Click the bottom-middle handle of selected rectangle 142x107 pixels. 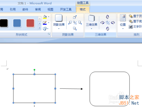click(x=34, y=103)
